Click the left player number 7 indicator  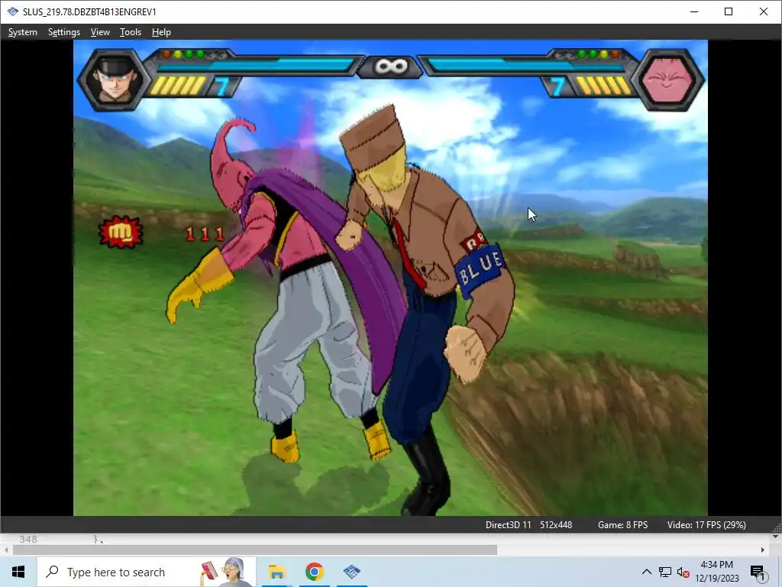(222, 86)
